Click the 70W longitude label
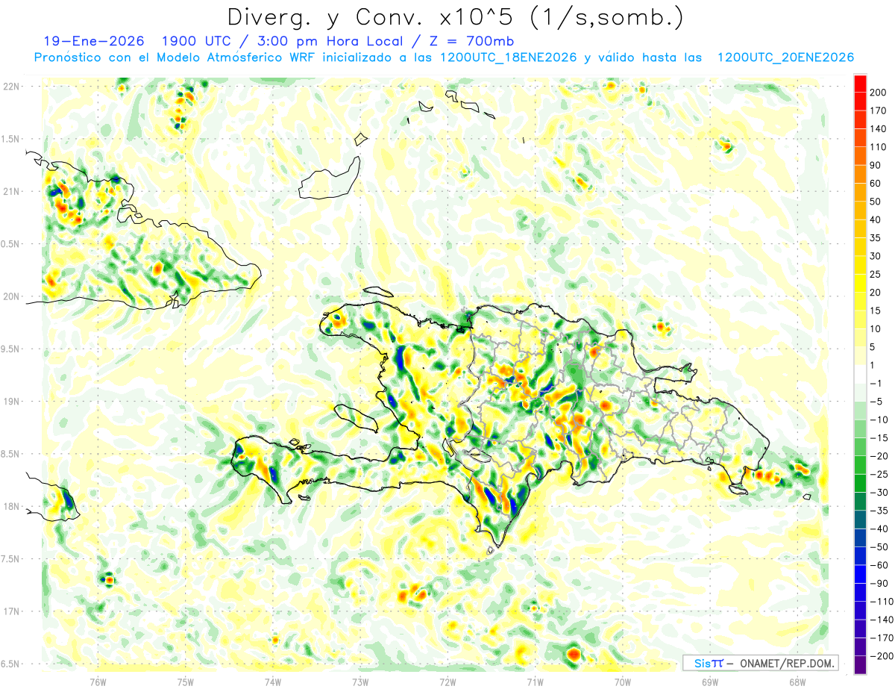 [623, 682]
